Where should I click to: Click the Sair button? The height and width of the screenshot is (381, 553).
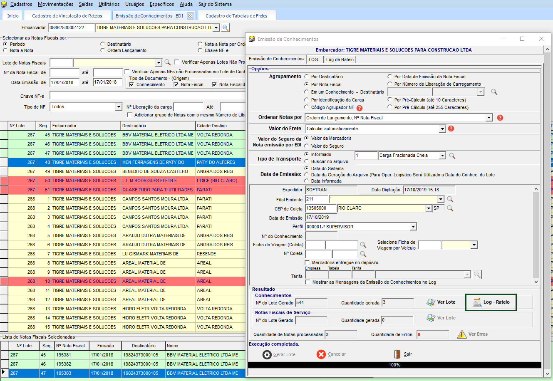click(403, 354)
